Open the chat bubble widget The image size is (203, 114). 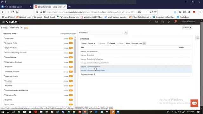[194, 103]
